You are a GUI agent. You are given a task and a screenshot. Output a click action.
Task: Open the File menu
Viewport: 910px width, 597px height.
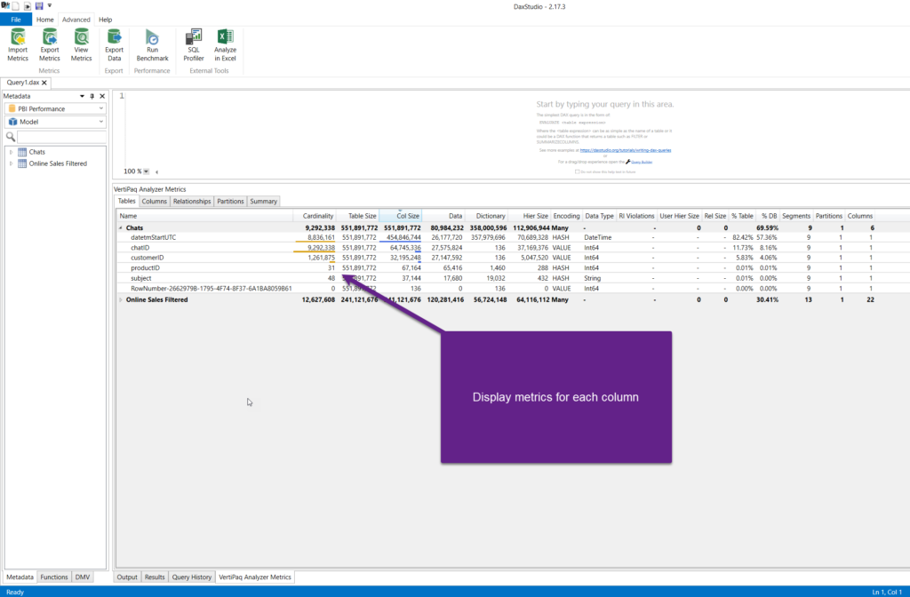(16, 20)
